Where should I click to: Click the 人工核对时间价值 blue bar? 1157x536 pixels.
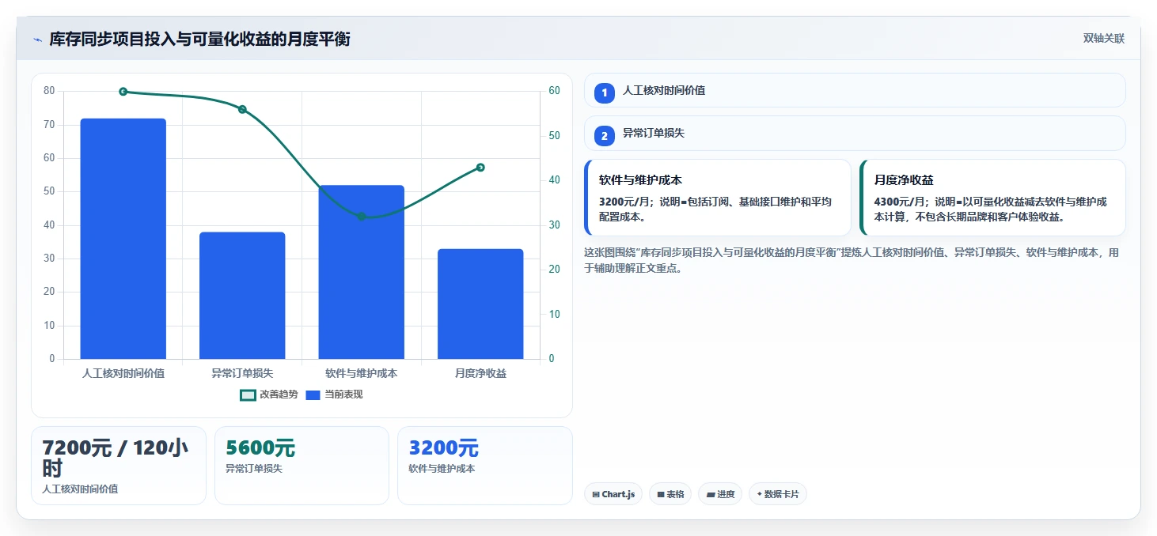point(123,239)
